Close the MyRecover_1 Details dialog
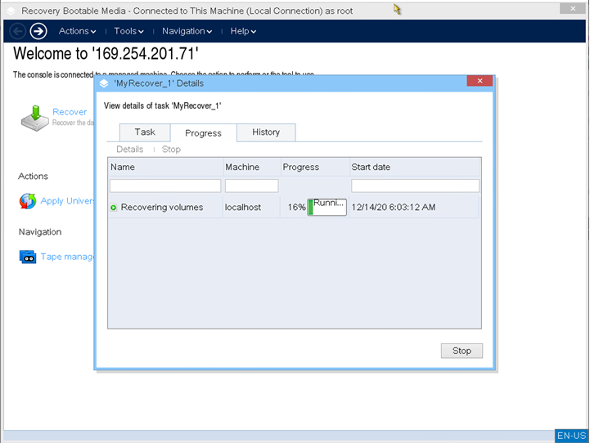Image resolution: width=590 pixels, height=443 pixels. pos(479,83)
